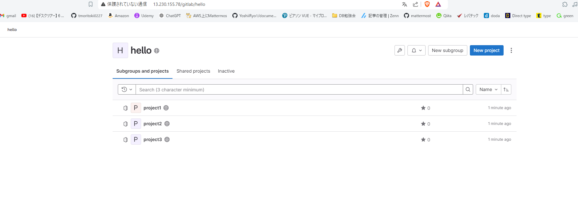The image size is (578, 204).
Task: Open the mattermost bookmark
Action: click(417, 15)
